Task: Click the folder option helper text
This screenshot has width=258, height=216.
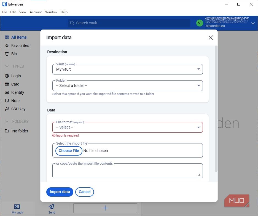Action: [103, 94]
